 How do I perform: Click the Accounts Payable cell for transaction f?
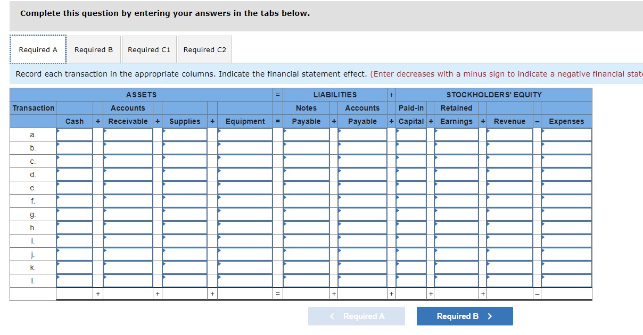364,201
